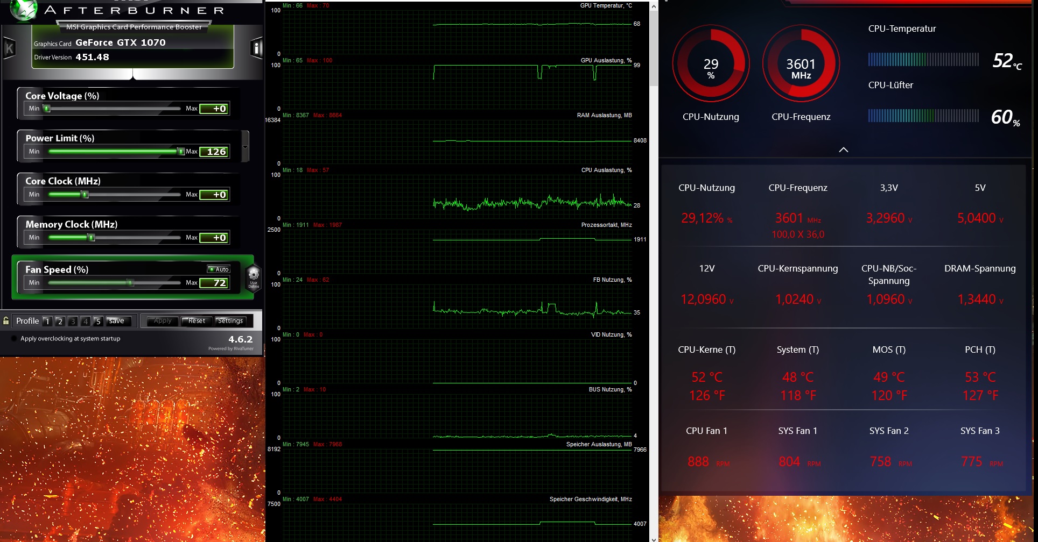The height and width of the screenshot is (542, 1038).
Task: Enable Apply overclocking at system startup
Action: (x=14, y=339)
